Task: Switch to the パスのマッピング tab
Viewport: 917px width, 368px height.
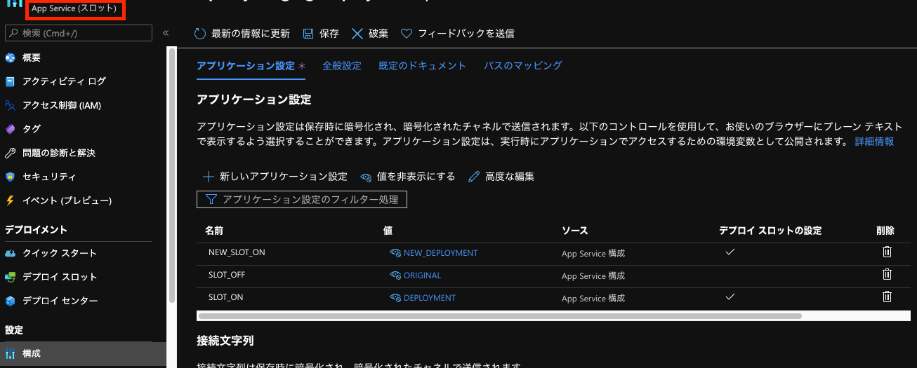Action: (x=523, y=65)
